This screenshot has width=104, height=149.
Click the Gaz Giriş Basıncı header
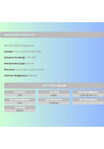54,100
